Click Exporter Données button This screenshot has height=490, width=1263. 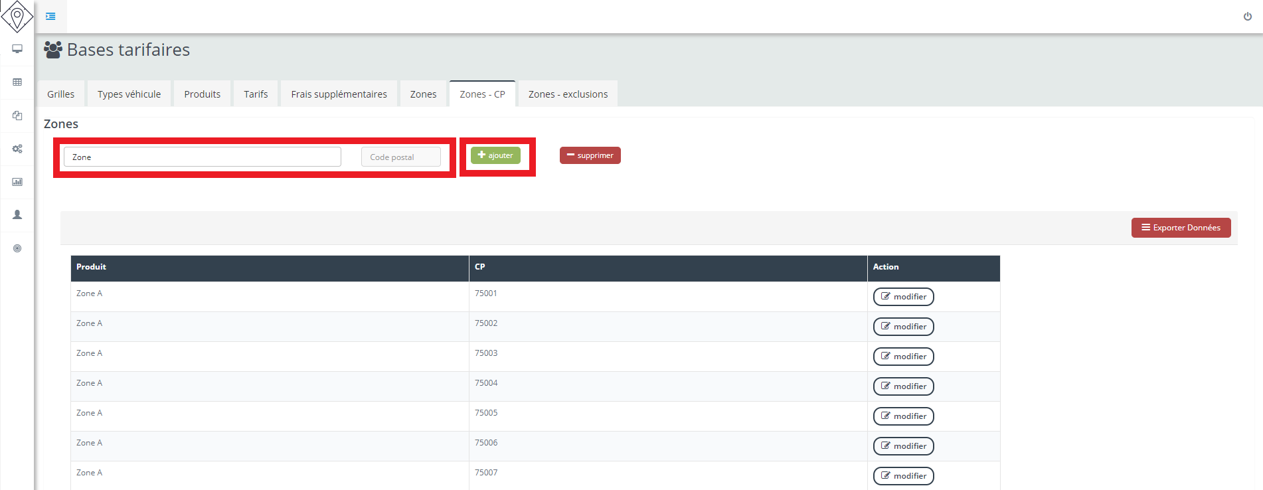(1181, 228)
